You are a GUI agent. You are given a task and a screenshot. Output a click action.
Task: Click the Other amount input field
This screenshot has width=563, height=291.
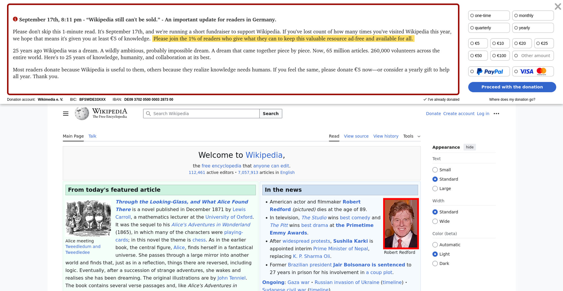click(533, 56)
